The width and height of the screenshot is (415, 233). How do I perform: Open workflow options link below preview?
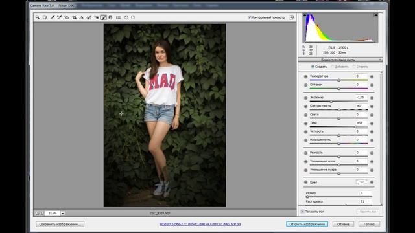[200, 224]
